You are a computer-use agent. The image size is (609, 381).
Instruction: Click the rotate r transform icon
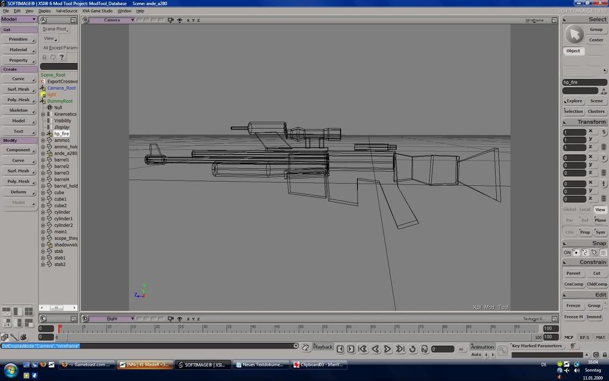pos(604,158)
